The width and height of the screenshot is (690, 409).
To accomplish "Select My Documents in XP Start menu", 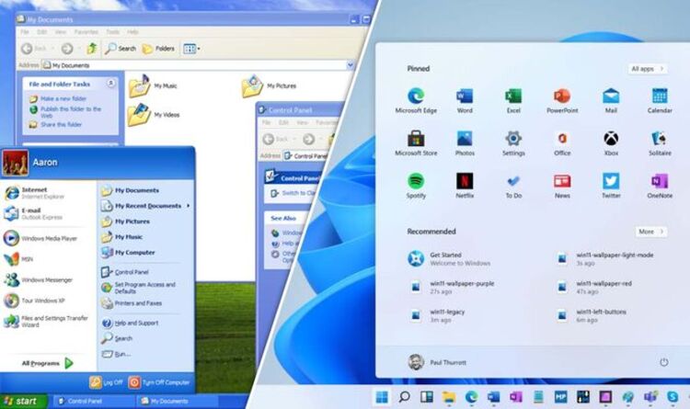I will click(x=131, y=190).
